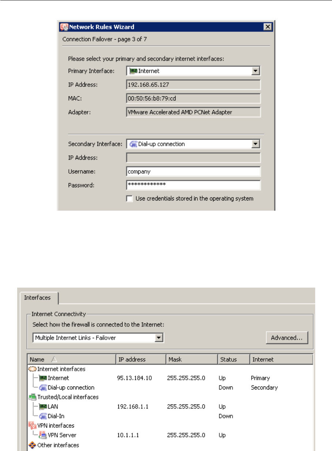Select the Dial-In interface row
The height and width of the screenshot is (451, 332).
click(170, 416)
